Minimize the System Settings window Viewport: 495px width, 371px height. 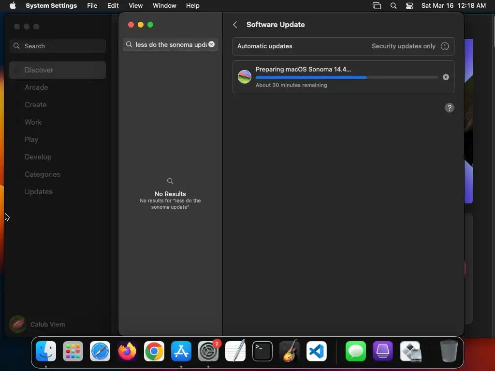pyautogui.click(x=141, y=25)
